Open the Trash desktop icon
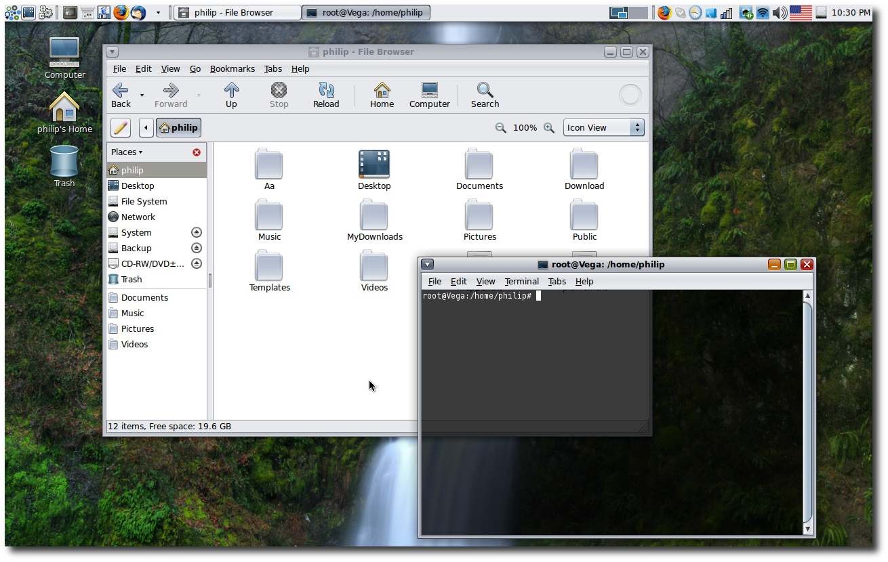This screenshot has height=562, width=888. 64,167
